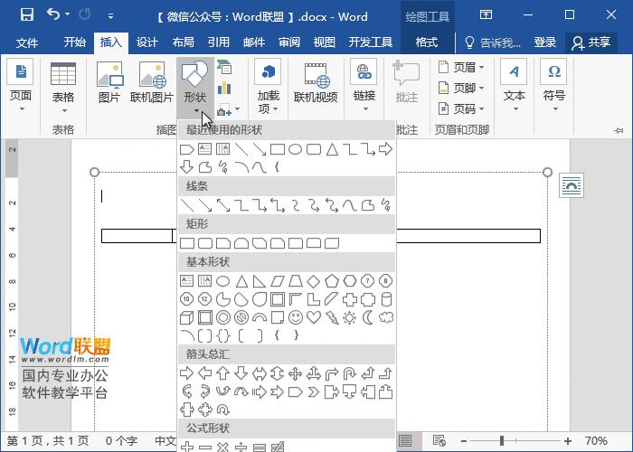The image size is (633, 452).
Task: Click the Save icon in quick access toolbar
Action: [26, 15]
